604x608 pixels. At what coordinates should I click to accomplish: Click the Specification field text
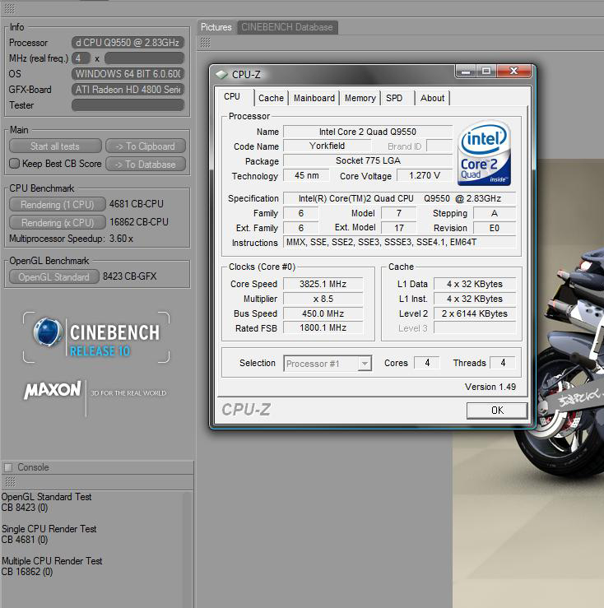tap(399, 198)
